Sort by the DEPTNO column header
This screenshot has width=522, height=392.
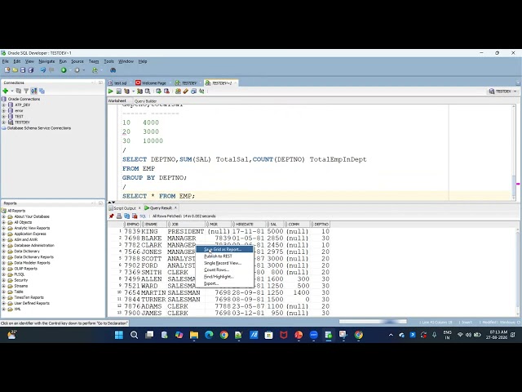320,225
